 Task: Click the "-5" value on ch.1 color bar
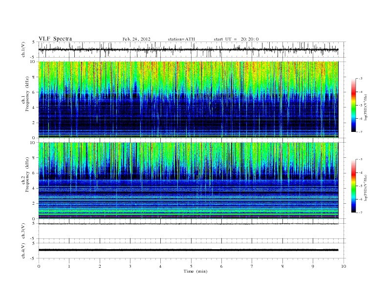click(x=361, y=105)
